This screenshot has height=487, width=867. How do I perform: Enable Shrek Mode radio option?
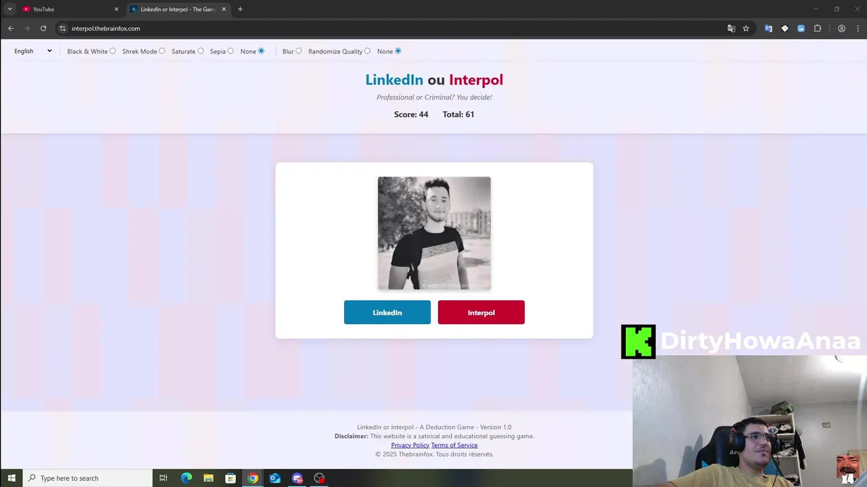pyautogui.click(x=162, y=51)
